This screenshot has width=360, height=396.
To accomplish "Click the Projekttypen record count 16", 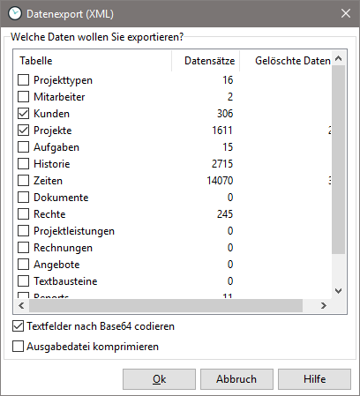I will tap(228, 80).
